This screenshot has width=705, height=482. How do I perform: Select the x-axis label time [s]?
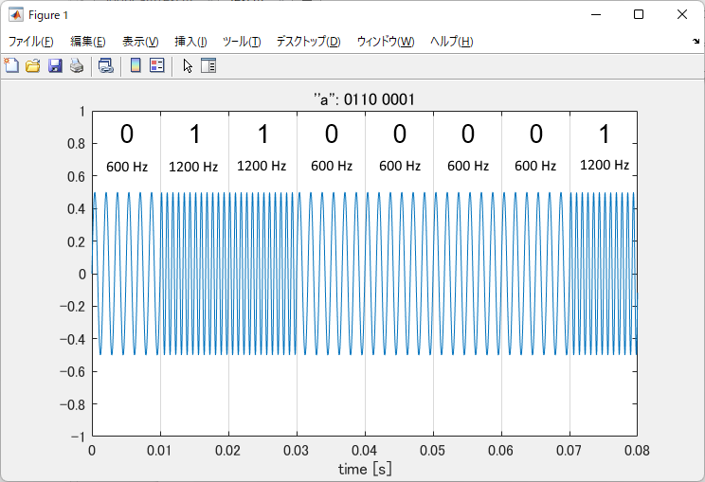(365, 469)
